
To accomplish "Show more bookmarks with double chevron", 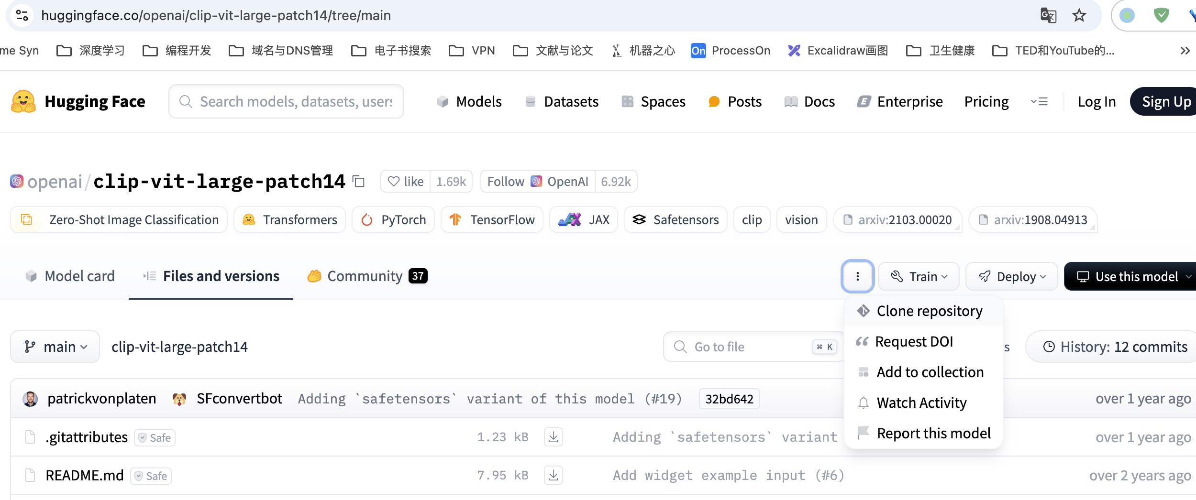I will 1185,51.
